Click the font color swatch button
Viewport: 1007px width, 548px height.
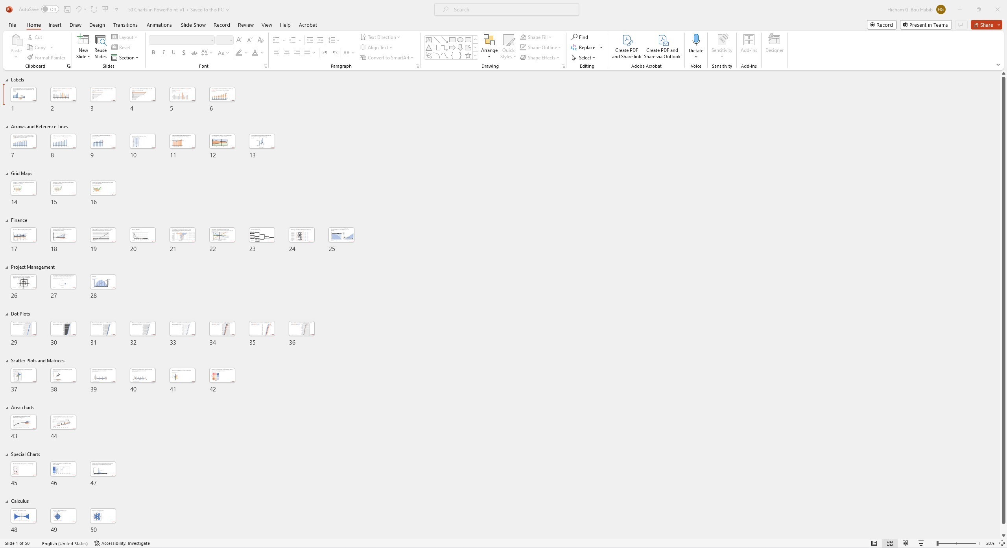point(255,53)
